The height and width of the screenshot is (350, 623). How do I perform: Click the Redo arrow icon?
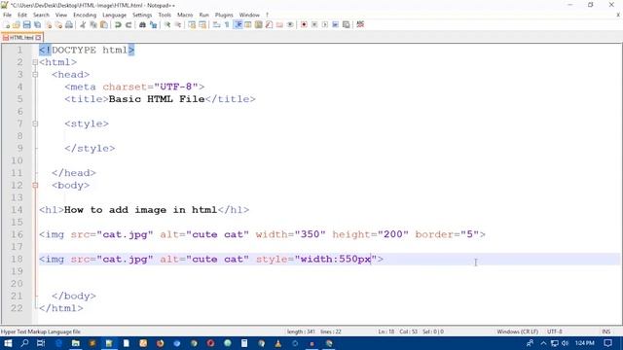pos(128,25)
